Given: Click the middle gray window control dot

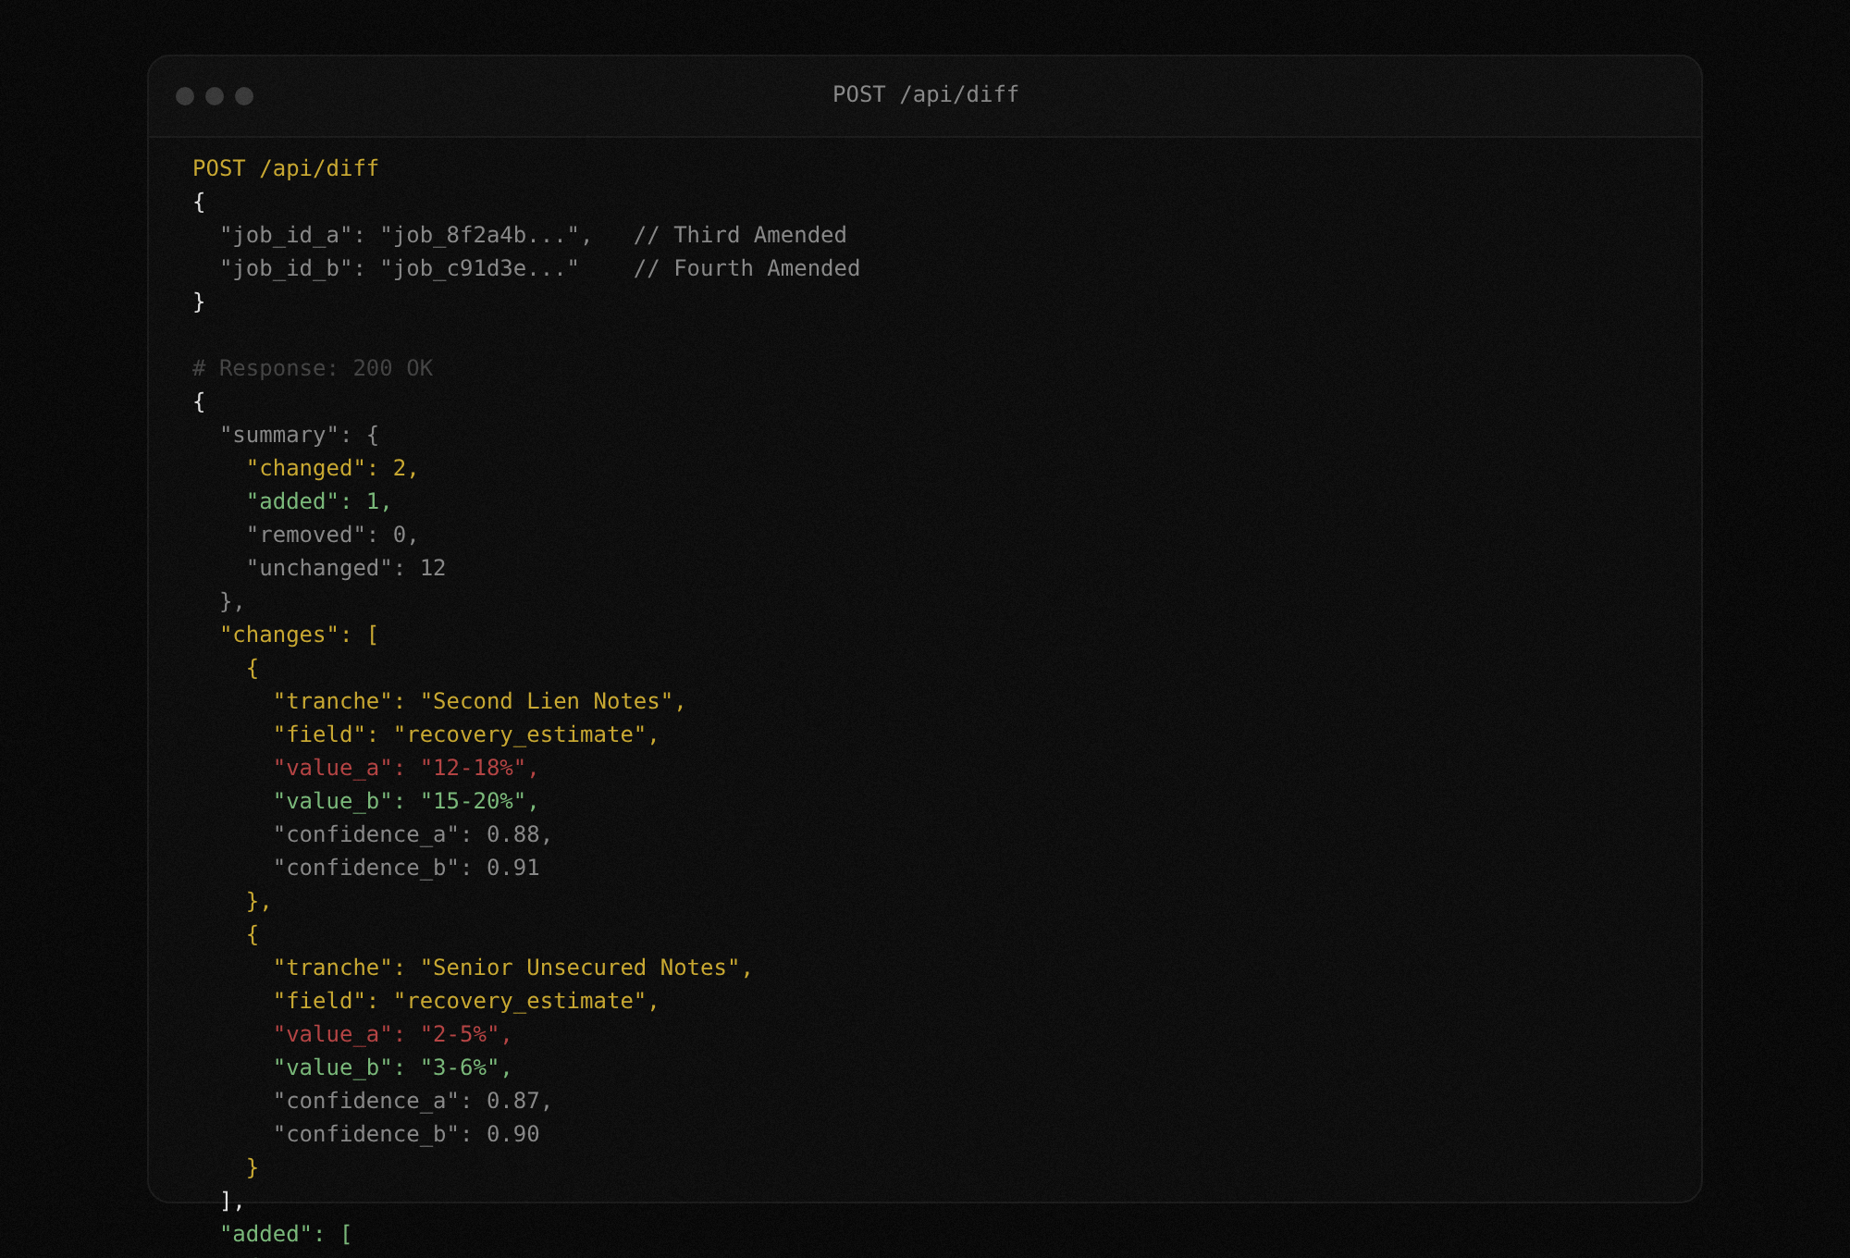Looking at the screenshot, I should (x=215, y=96).
